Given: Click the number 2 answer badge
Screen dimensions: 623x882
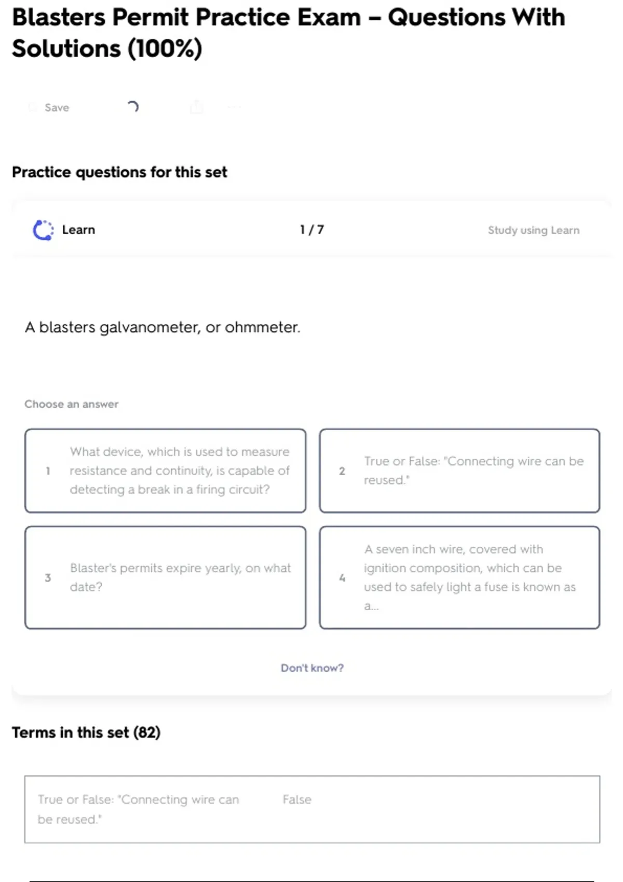Looking at the screenshot, I should [342, 471].
